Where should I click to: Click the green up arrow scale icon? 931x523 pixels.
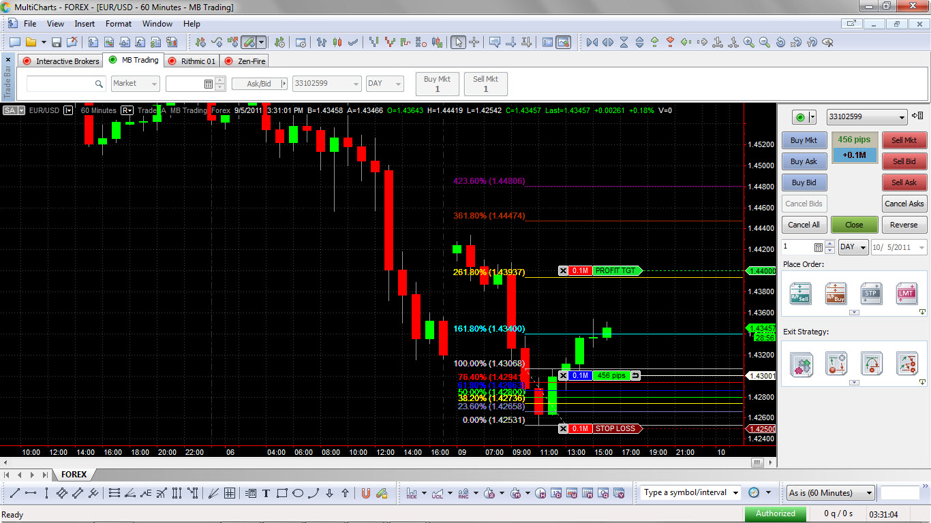655,42
